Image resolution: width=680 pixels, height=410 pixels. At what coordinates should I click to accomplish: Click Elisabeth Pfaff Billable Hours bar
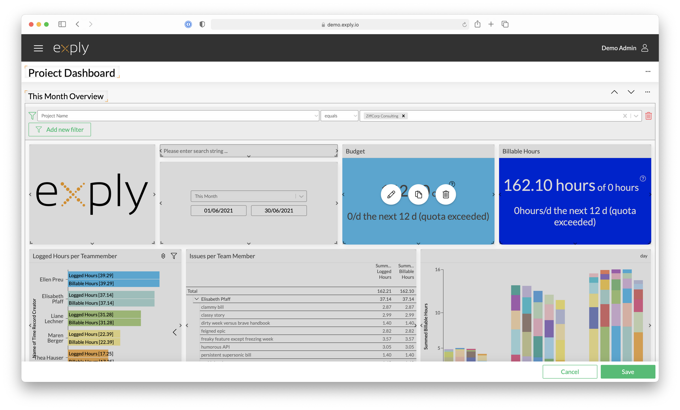111,303
